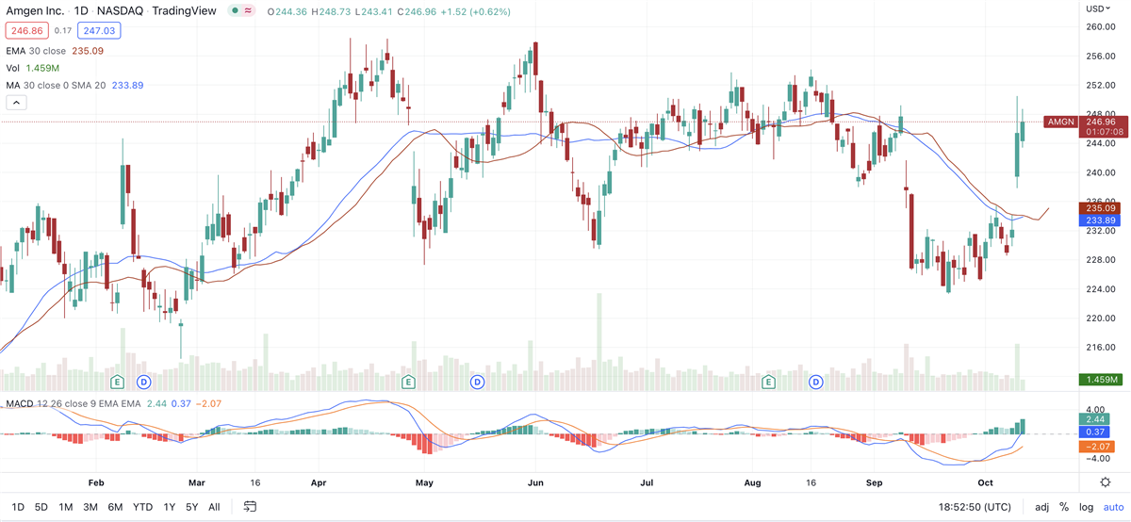The height and width of the screenshot is (522, 1131).
Task: Toggle the % percentage scale option
Action: pos(1064,507)
